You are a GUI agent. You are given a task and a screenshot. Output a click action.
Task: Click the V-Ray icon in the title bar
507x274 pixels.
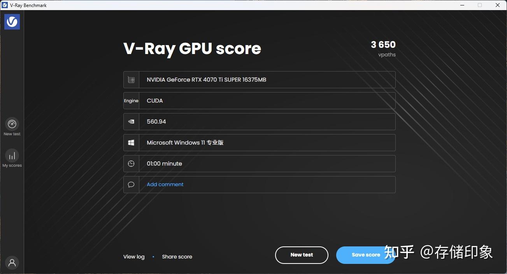[x=5, y=5]
